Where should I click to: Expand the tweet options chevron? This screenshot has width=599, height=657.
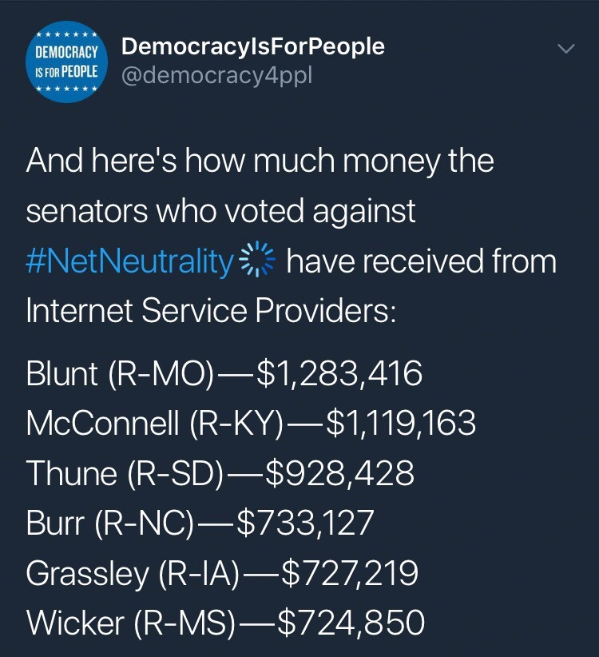(x=565, y=50)
